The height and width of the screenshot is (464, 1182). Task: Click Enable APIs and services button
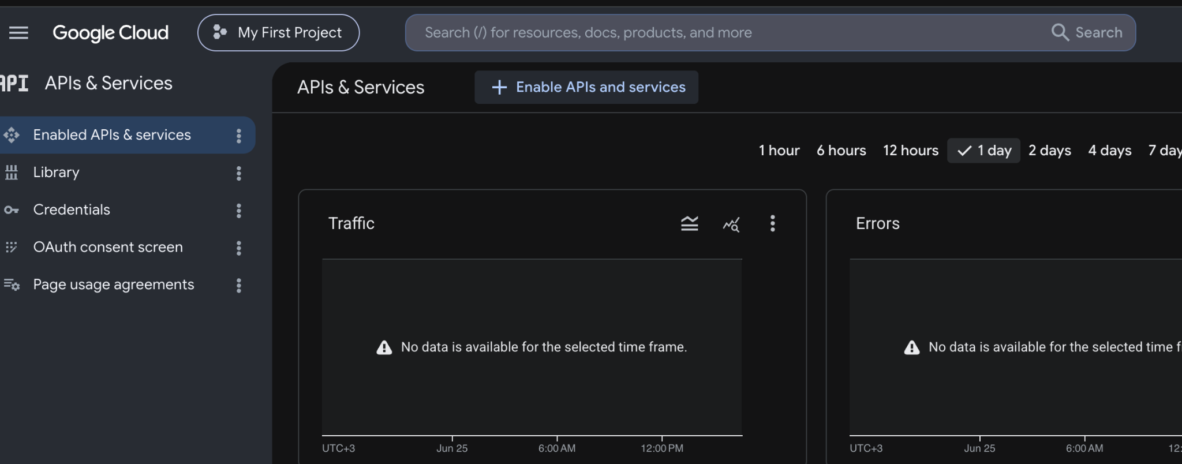[586, 87]
